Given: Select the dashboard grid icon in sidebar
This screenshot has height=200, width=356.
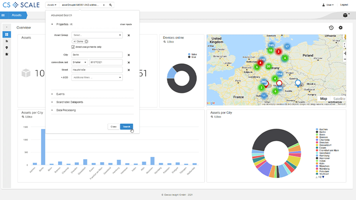Looking at the screenshot, I should (x=7, y=35).
